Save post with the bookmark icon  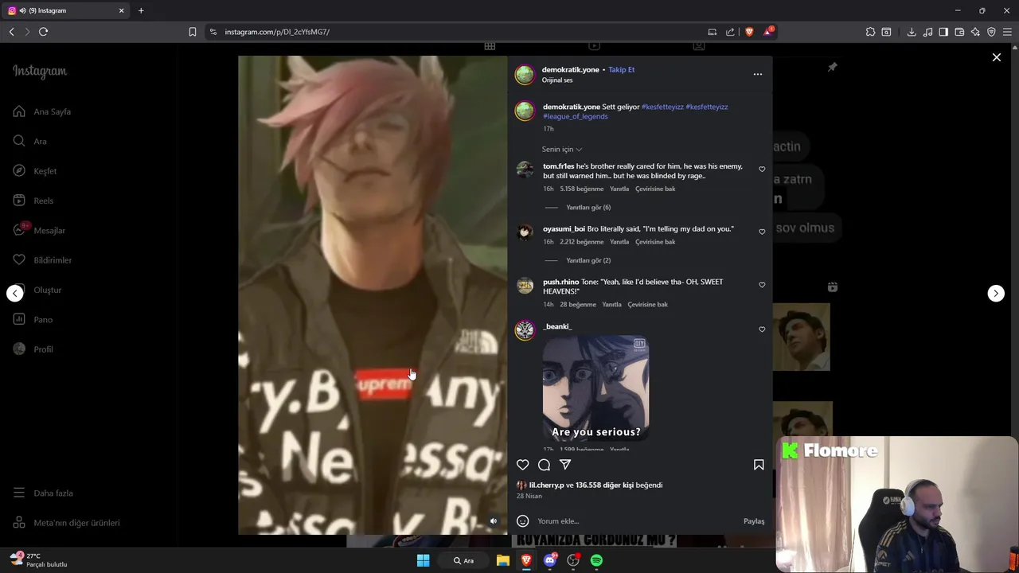pos(759,465)
